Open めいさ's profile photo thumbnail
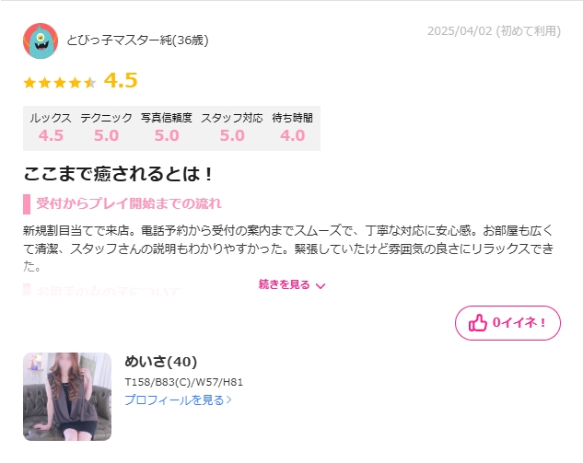Image resolution: width=583 pixels, height=463 pixels. (67, 397)
